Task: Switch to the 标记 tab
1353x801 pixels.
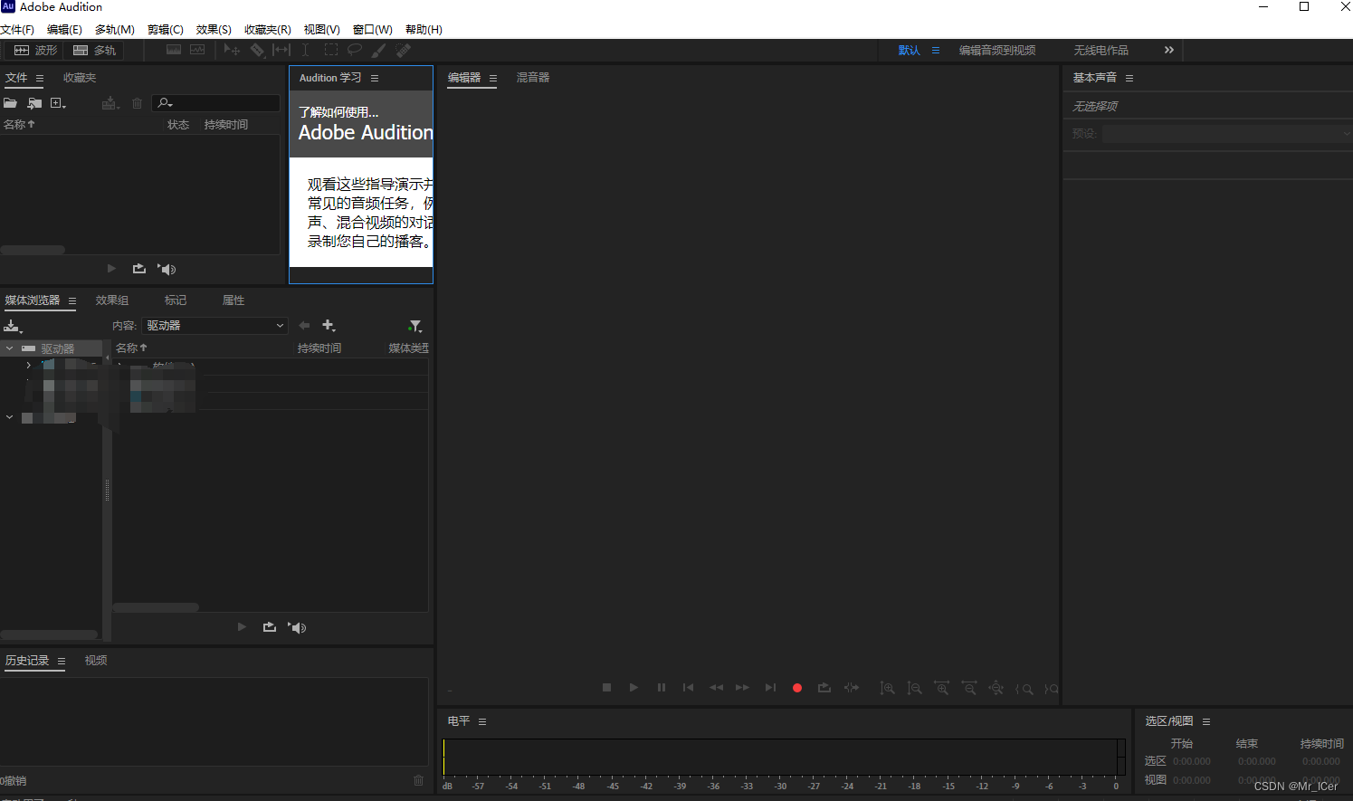Action: 176,300
